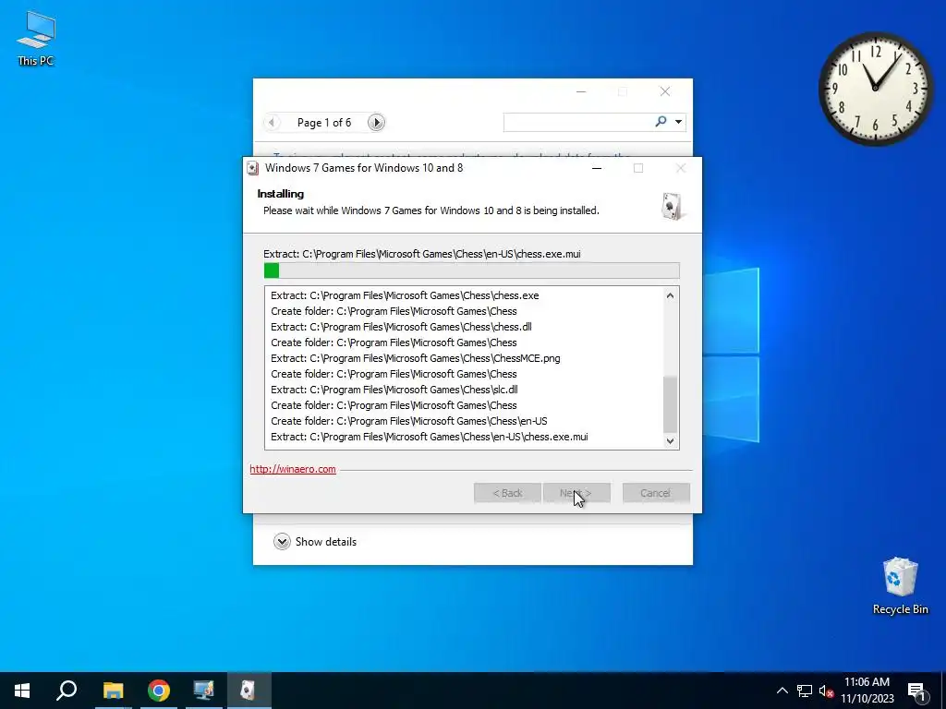This screenshot has height=709, width=946.
Task: Click the current Extract status line above progress bar
Action: (x=421, y=254)
